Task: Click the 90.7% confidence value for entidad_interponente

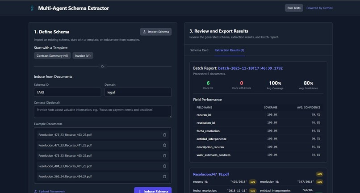Action: (316, 139)
